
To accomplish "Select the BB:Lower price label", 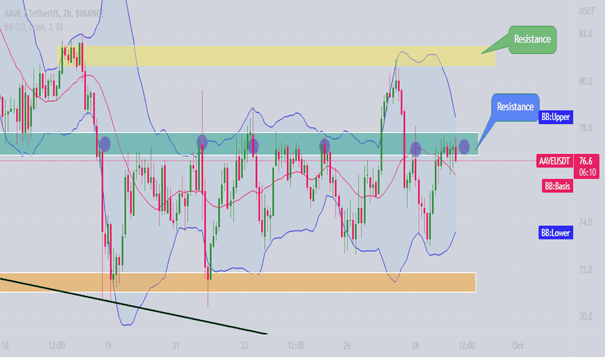I will click(556, 233).
